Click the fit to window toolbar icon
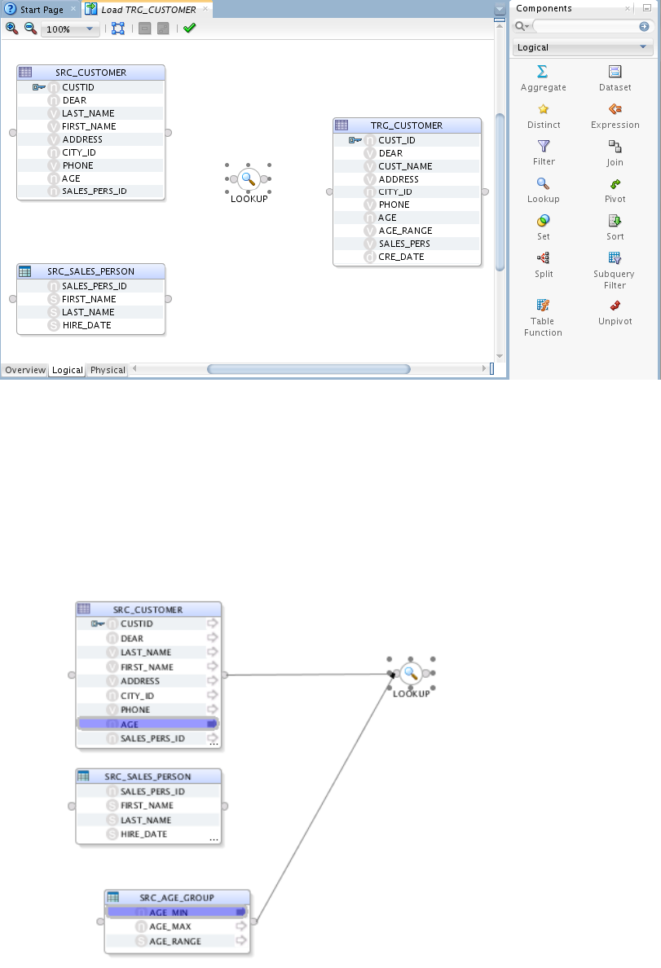The width and height of the screenshot is (661, 968). pyautogui.click(x=118, y=29)
